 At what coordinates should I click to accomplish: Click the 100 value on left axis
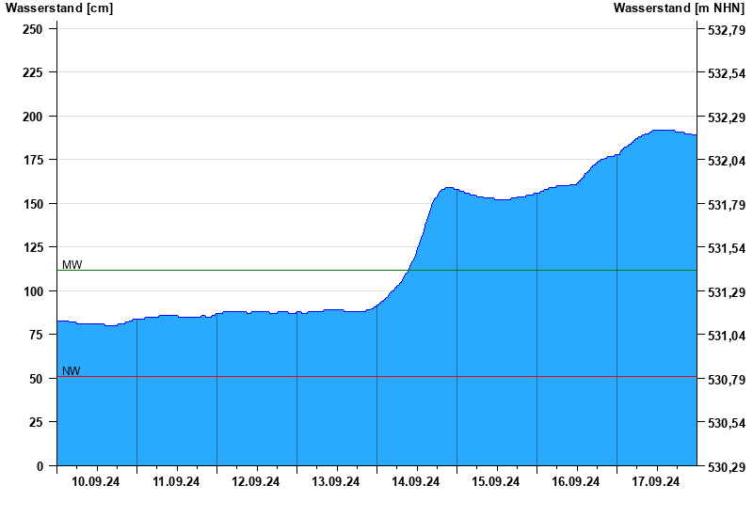point(33,291)
